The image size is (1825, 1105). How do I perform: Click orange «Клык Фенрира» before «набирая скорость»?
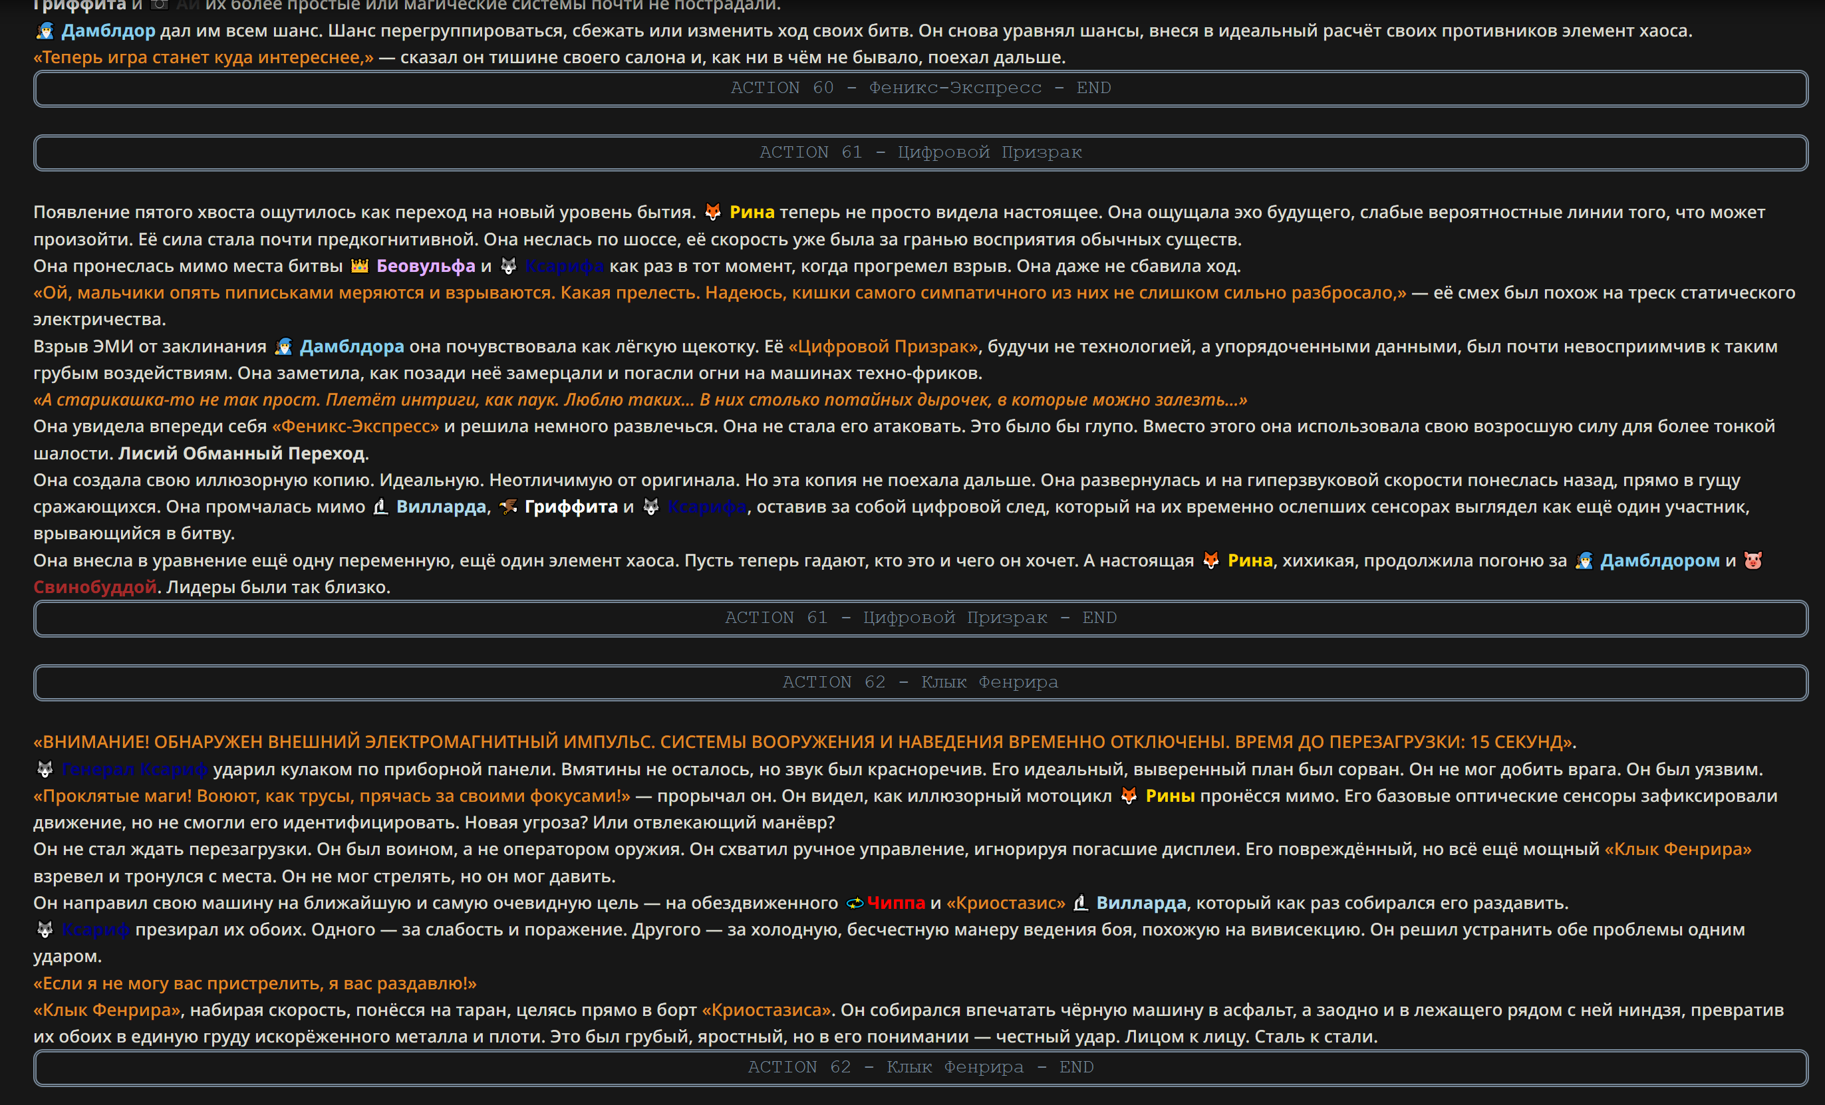(x=106, y=1009)
